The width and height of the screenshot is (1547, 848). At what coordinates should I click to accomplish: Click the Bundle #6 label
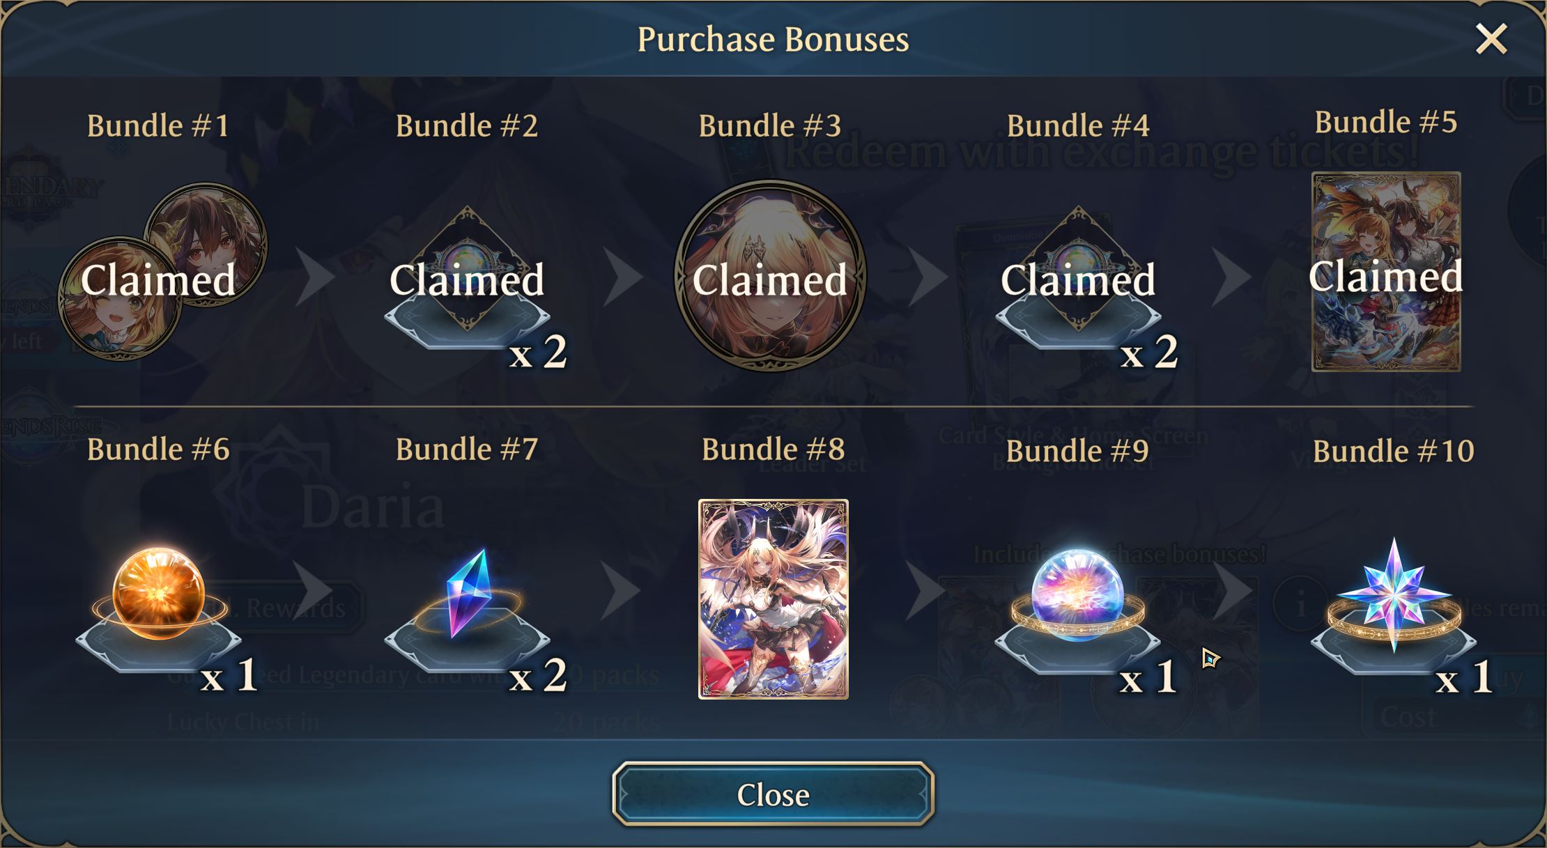tap(158, 449)
